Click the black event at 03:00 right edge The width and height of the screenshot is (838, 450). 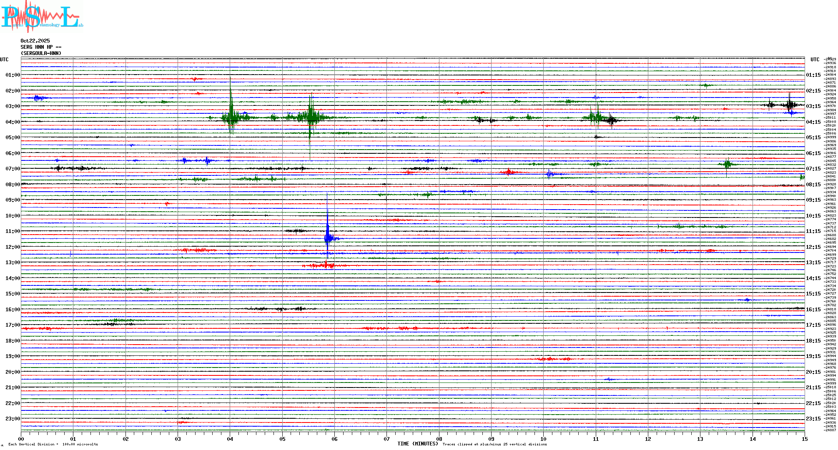(x=789, y=105)
